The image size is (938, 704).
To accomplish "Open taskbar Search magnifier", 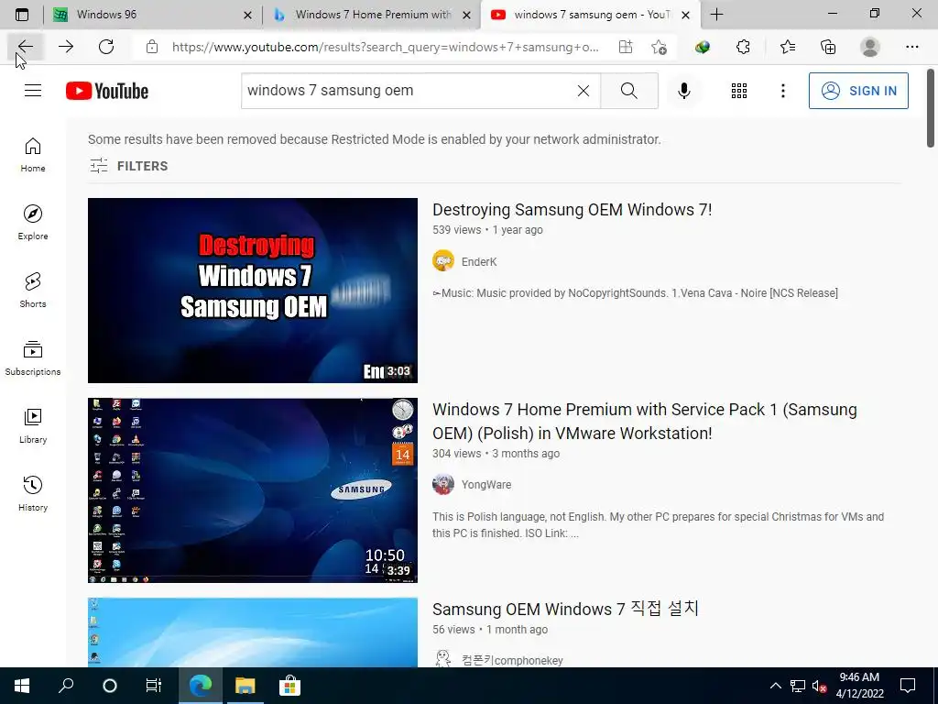I will [x=66, y=686].
